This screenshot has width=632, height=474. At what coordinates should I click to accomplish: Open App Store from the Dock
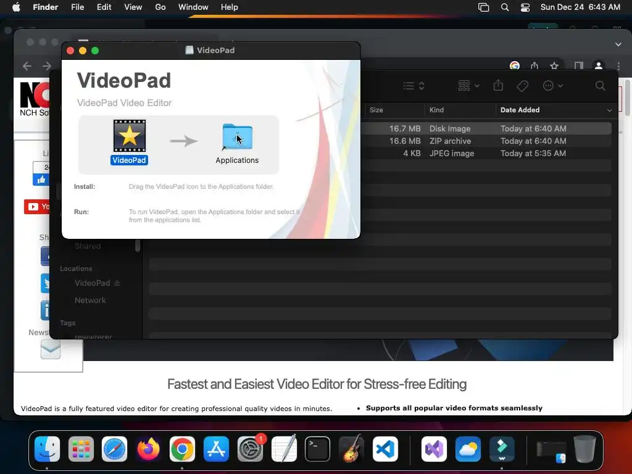[217, 449]
